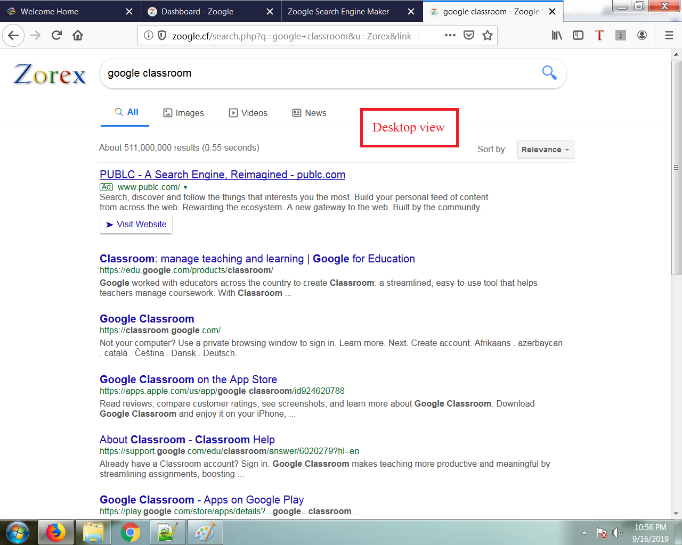682x545 pixels.
Task: Close the Dashboard - Zoogle tab
Action: coord(270,11)
